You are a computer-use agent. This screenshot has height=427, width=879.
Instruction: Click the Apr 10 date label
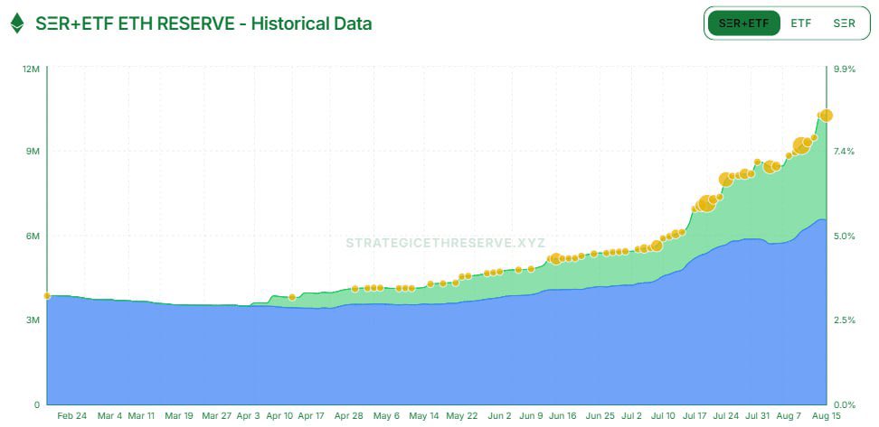[279, 416]
